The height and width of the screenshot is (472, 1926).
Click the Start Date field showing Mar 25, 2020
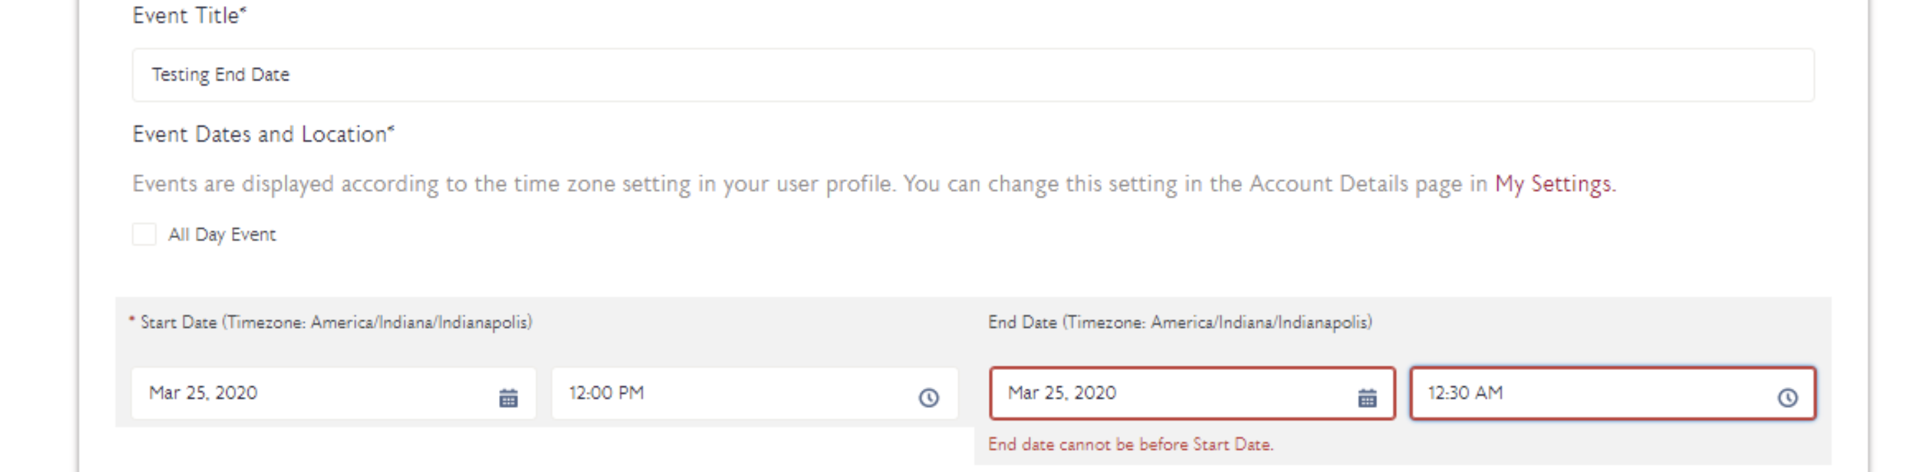(314, 394)
